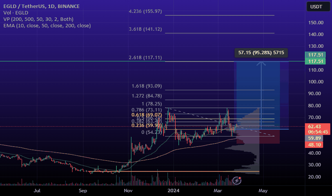This screenshot has width=332, height=196.
Task: Click the May label on time axis
Action: (263, 191)
